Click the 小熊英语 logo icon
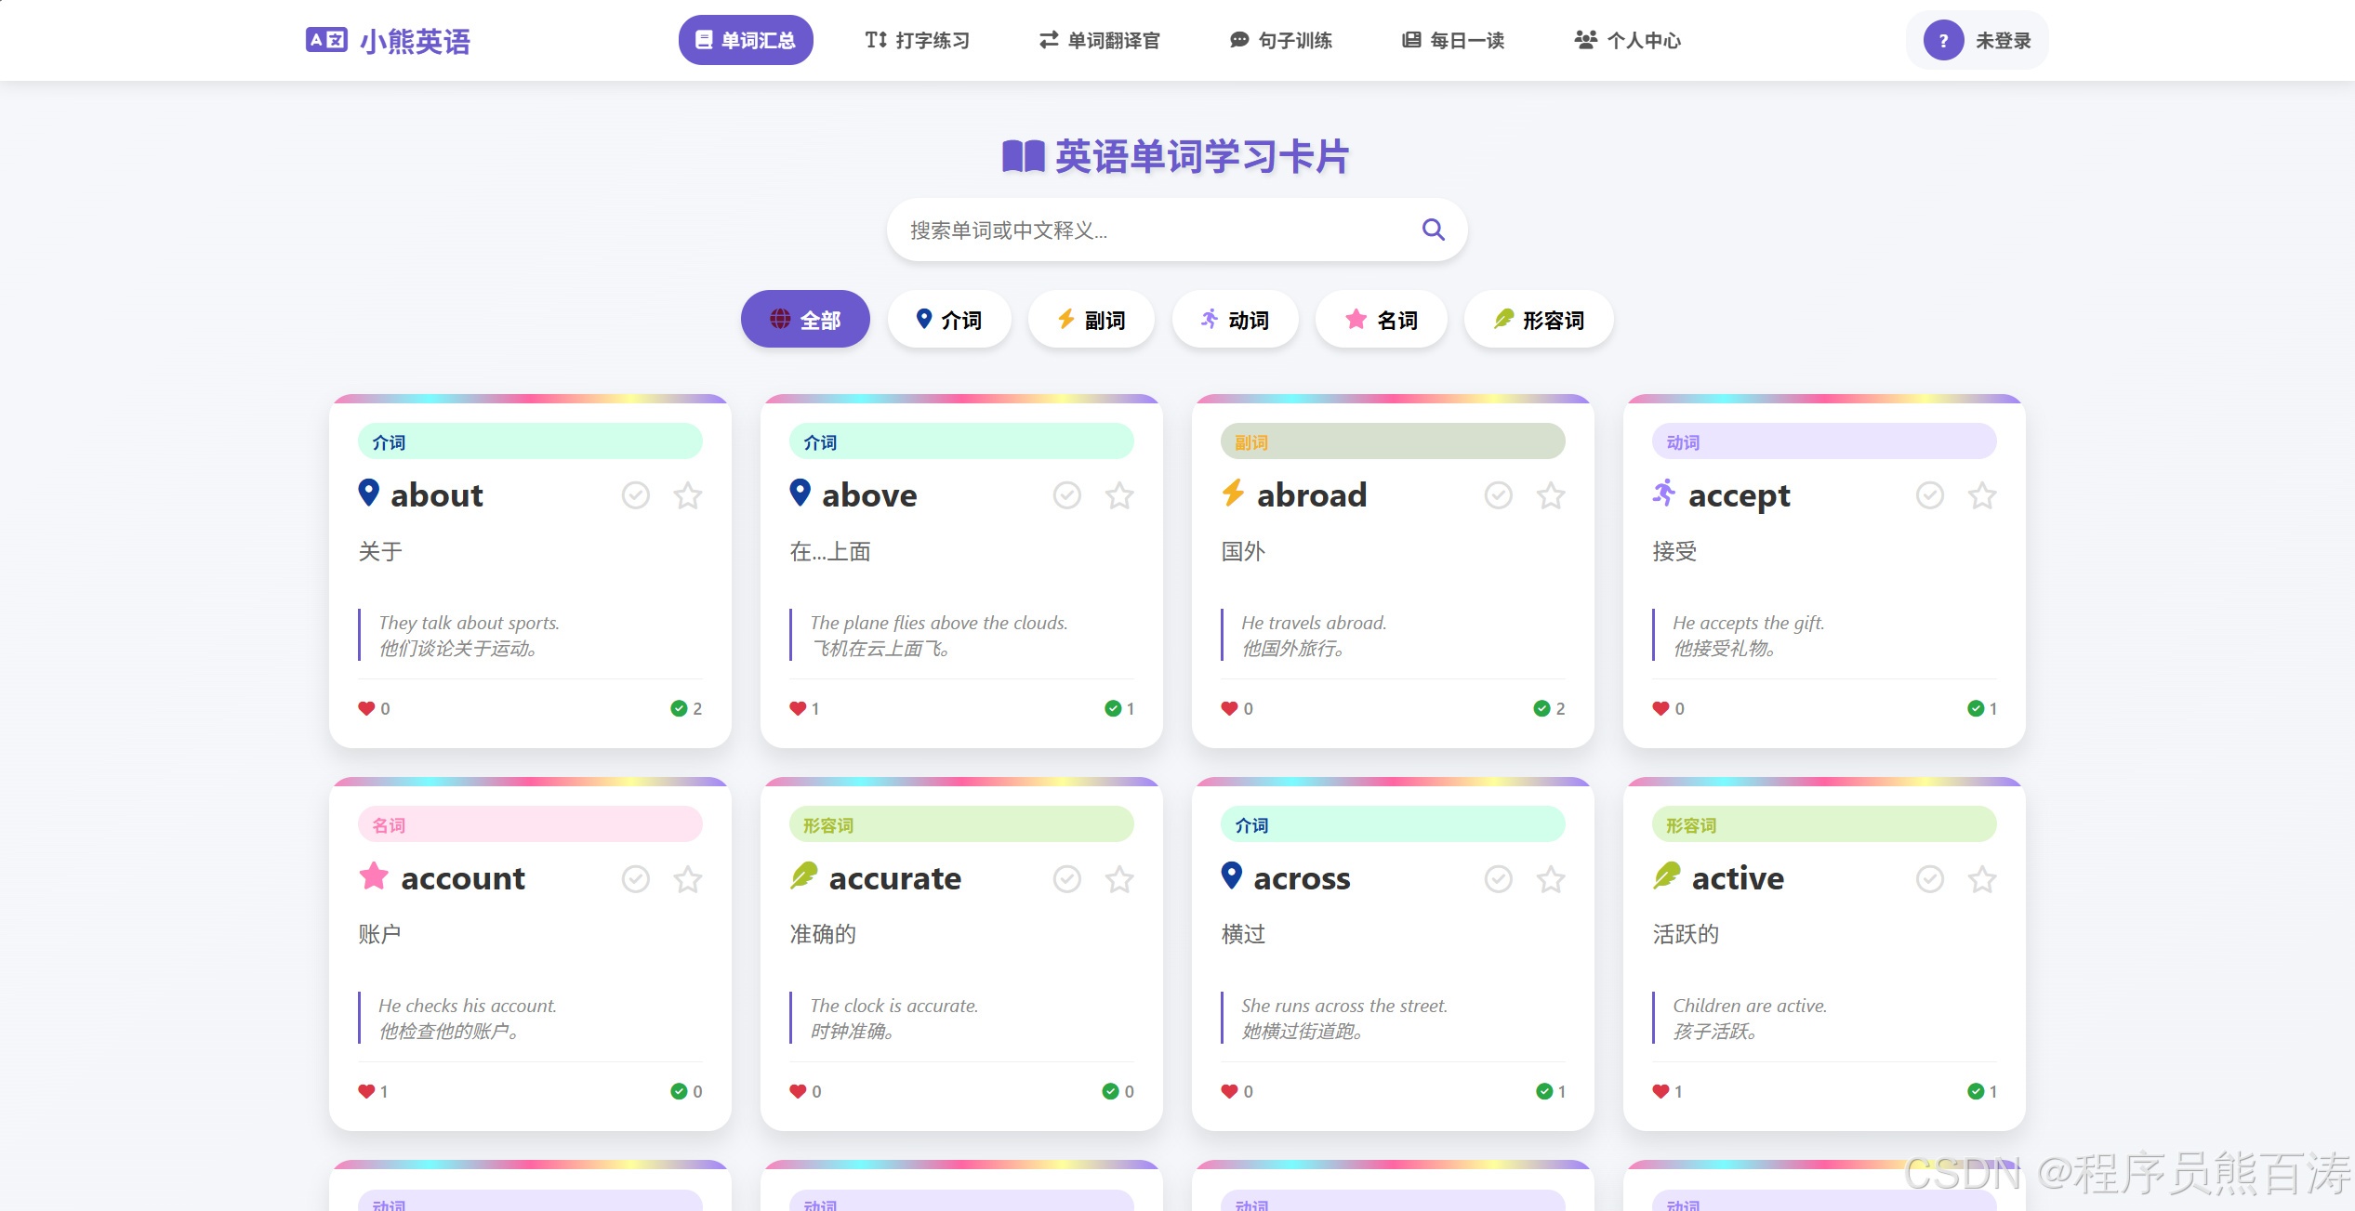2355x1211 pixels. tap(326, 40)
